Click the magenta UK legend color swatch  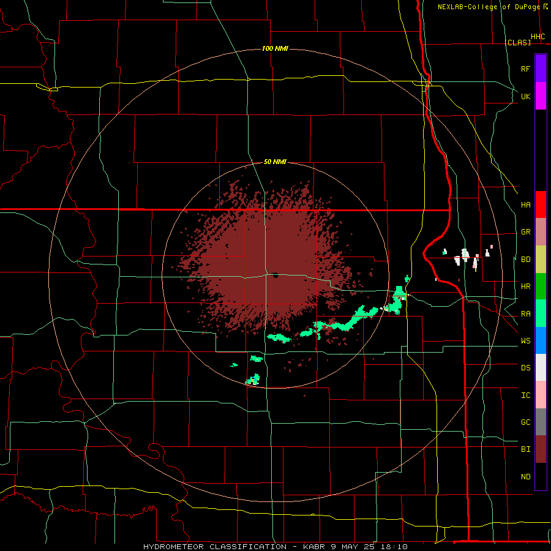pos(541,96)
